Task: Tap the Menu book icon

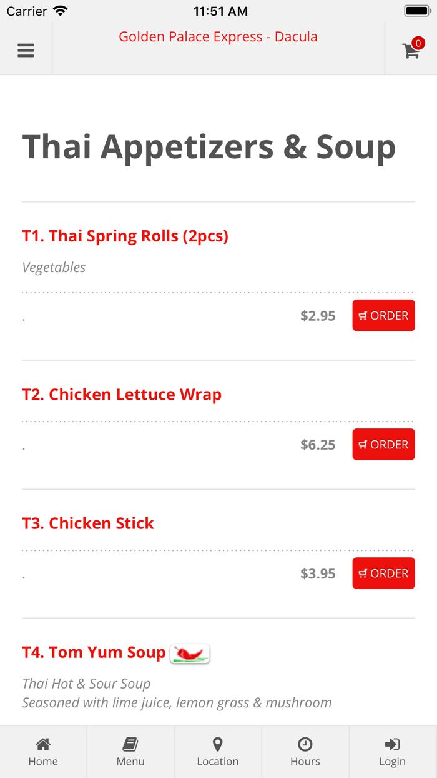Action: [x=130, y=744]
